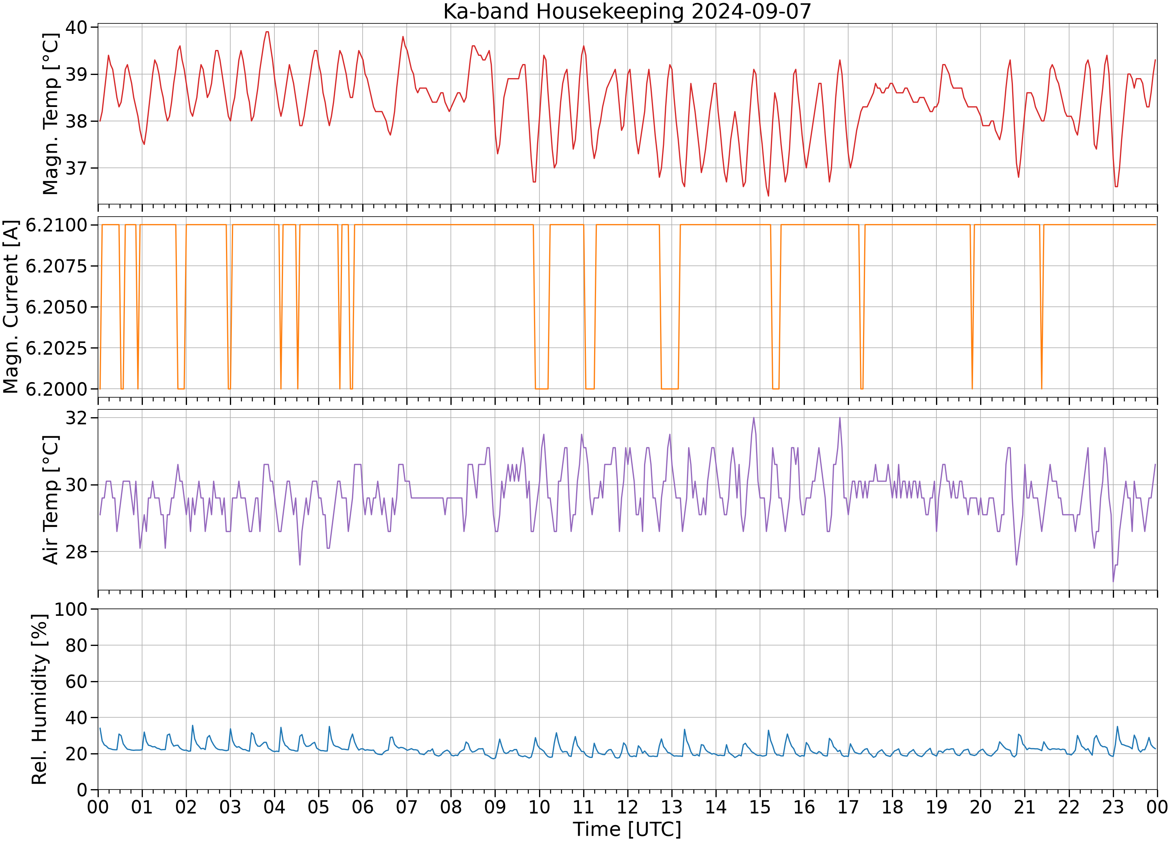
Task: Click the 37 tick on magnetron temperature axis
Action: (x=77, y=168)
